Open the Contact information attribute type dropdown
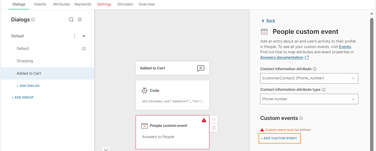Screen dimensions: 376x151 click(x=309, y=99)
